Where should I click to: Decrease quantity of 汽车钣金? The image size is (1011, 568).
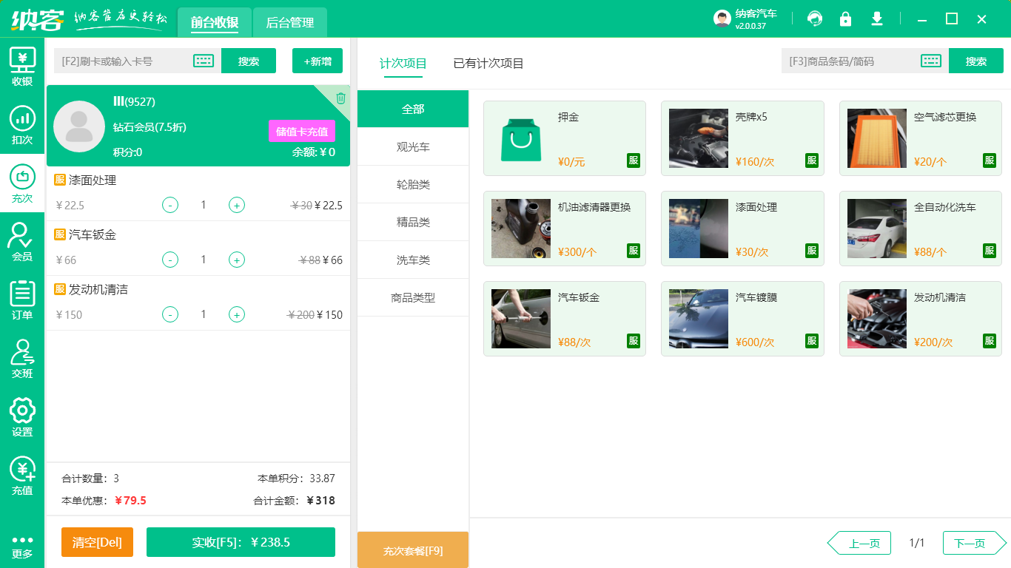(x=169, y=260)
